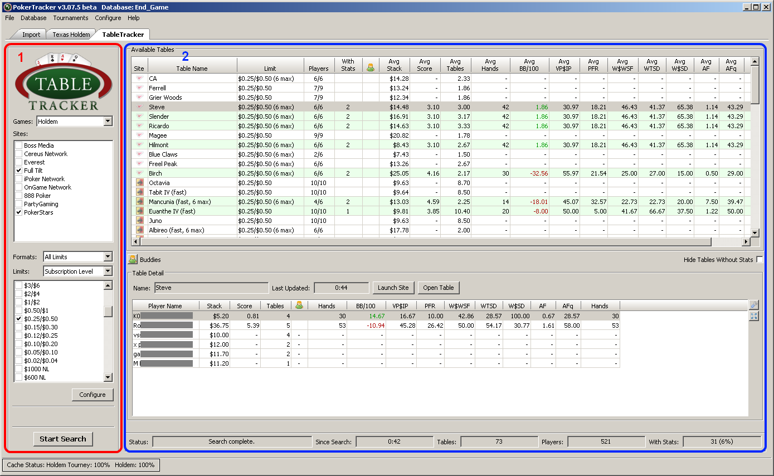Viewport: 774px width, 476px height.
Task: Click the table Name field showing Steve
Action: click(211, 288)
